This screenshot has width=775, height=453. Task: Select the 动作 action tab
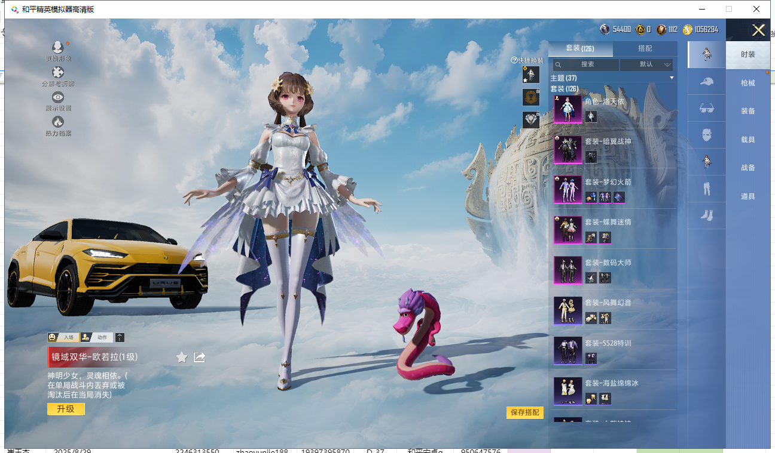tap(97, 337)
